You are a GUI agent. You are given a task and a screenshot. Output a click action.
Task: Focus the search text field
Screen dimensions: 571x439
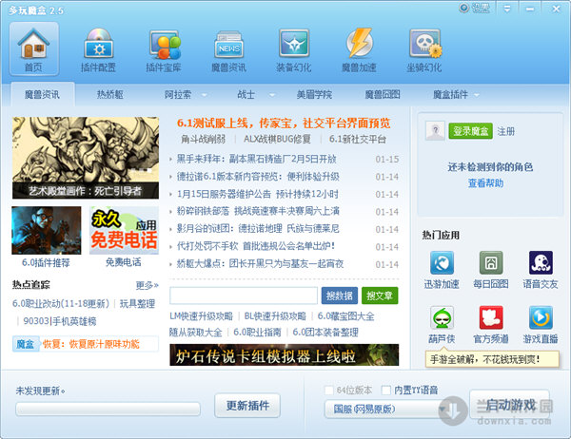click(244, 296)
